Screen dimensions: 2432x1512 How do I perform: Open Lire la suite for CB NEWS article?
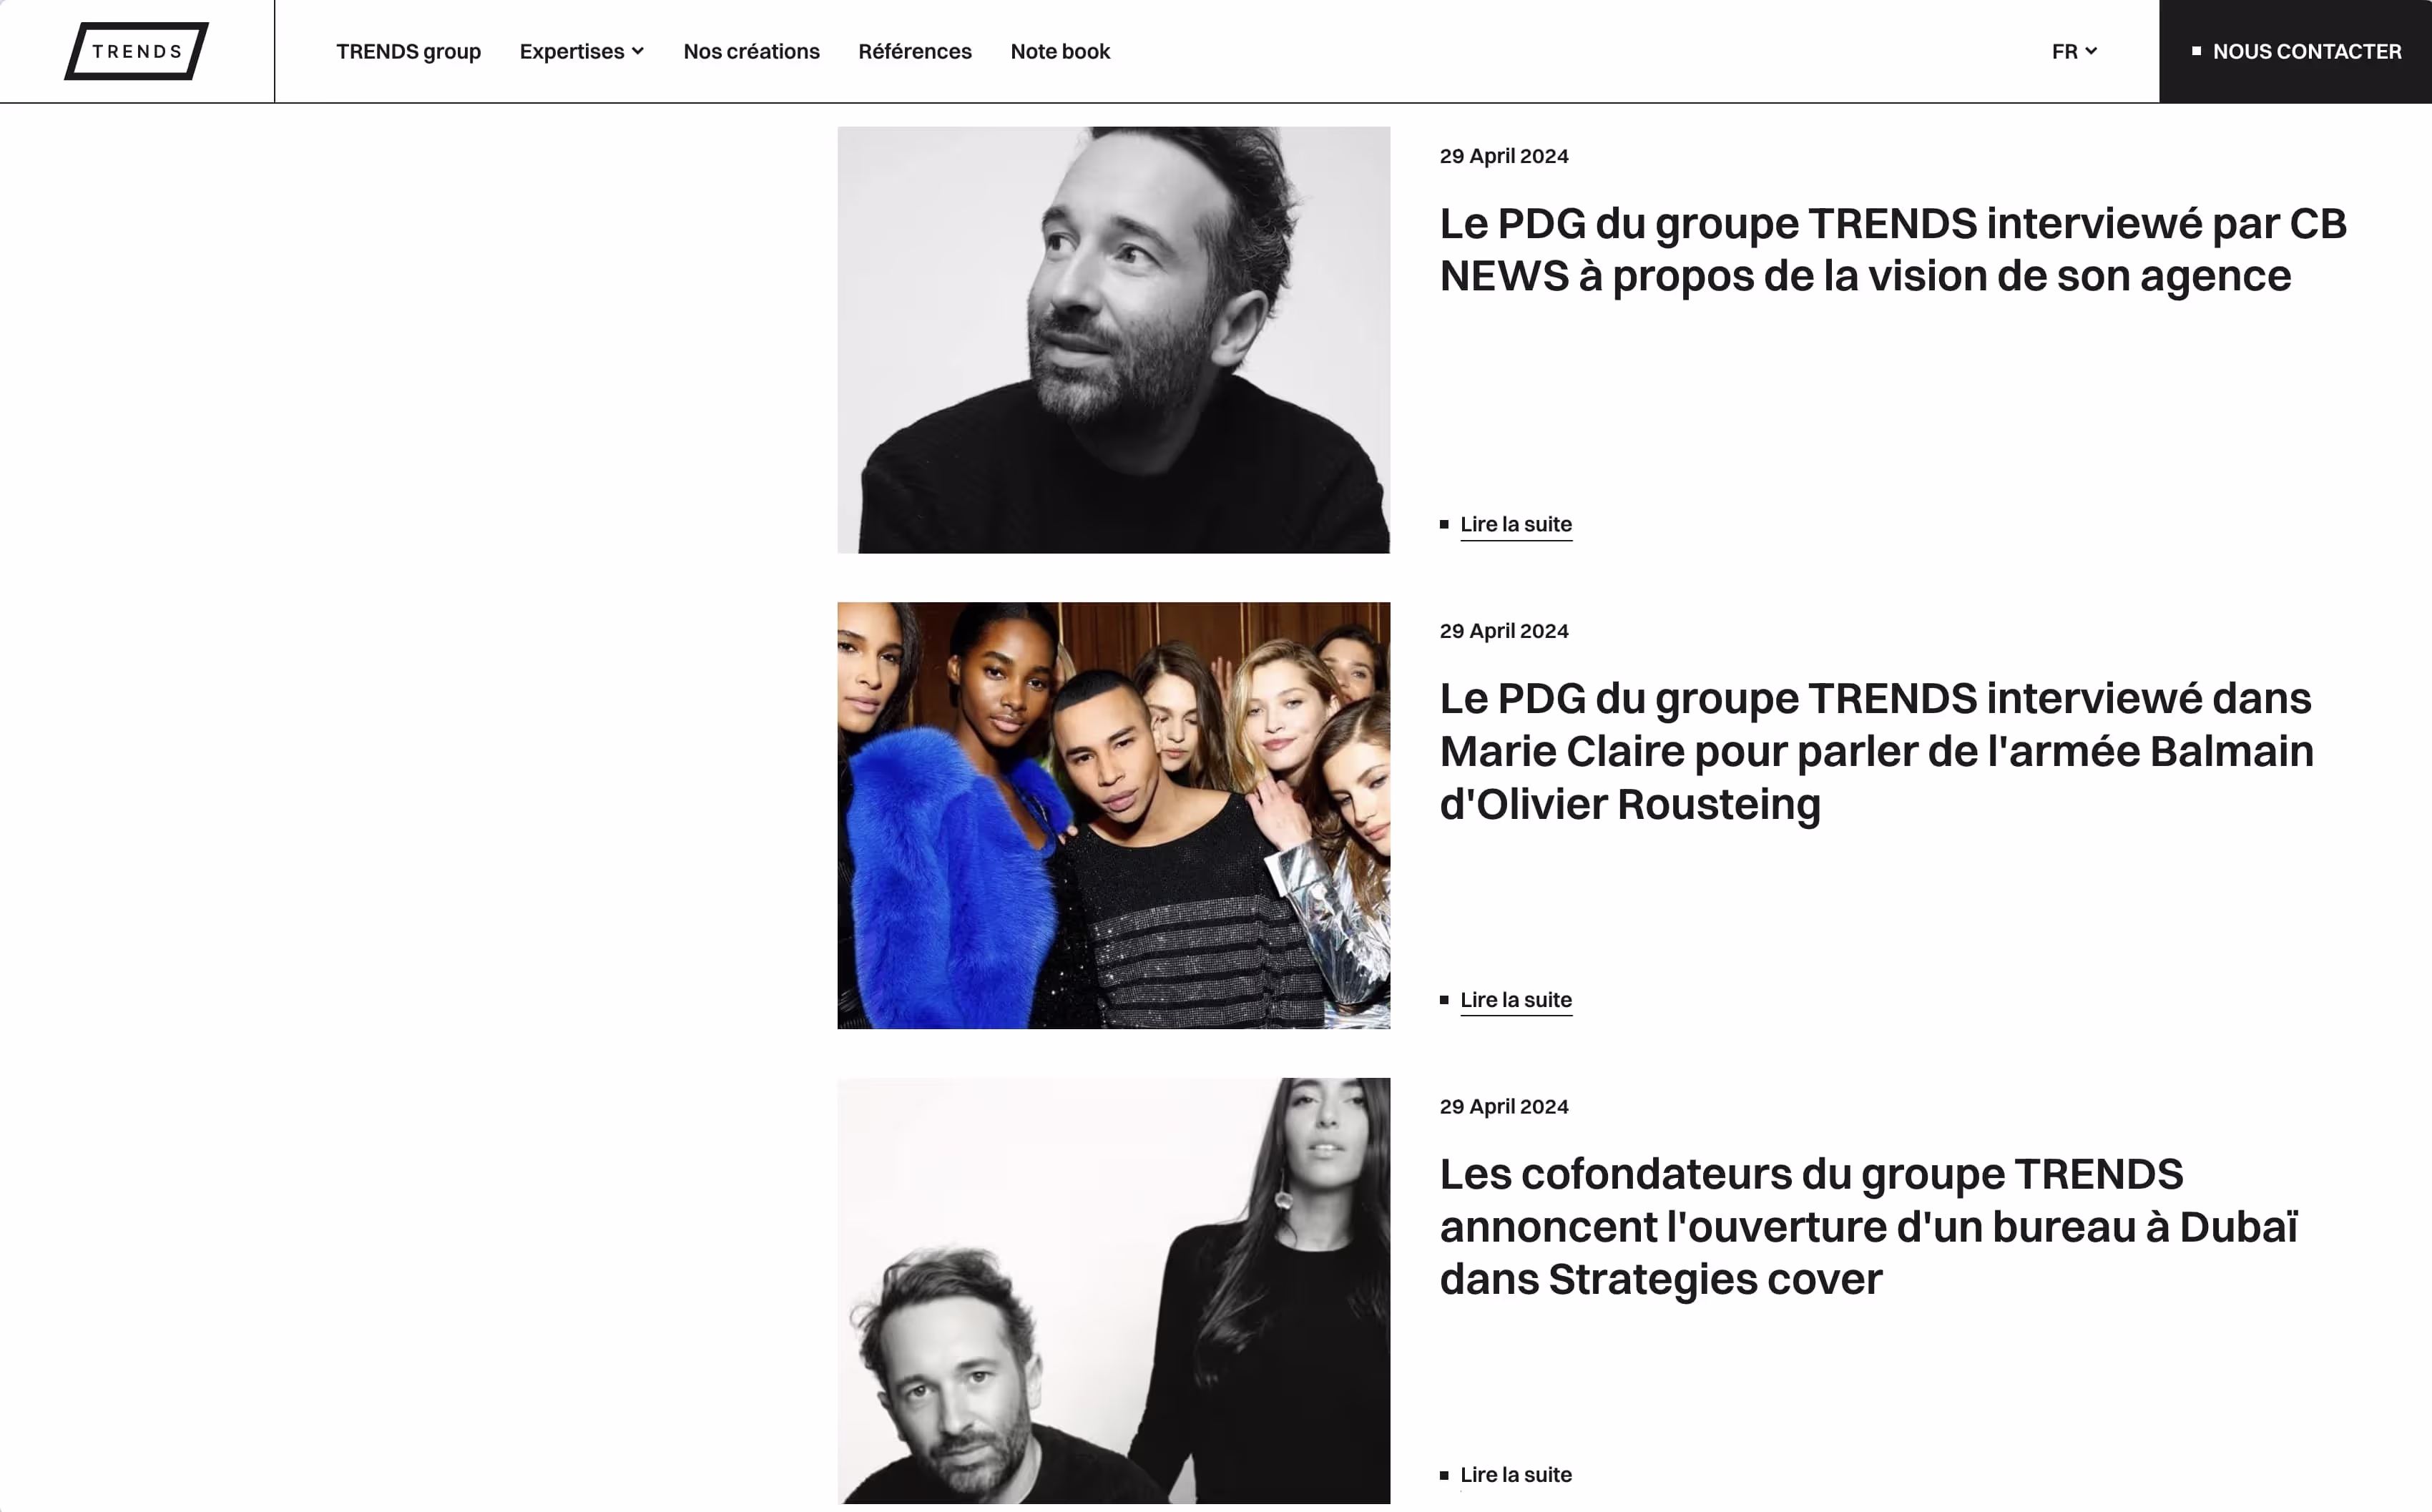[x=1516, y=524]
